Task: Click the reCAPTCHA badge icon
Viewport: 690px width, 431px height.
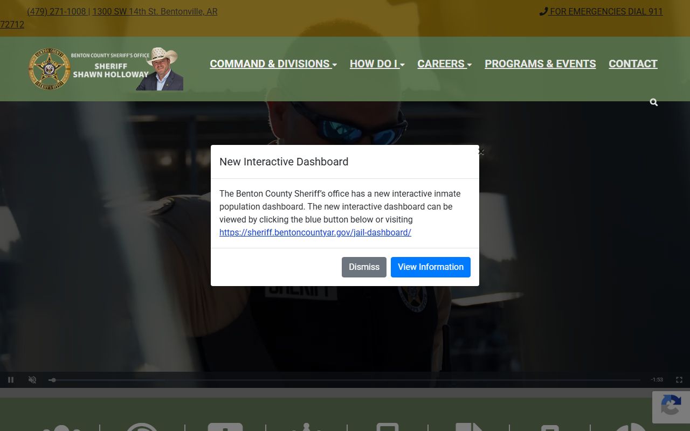Action: point(671,406)
